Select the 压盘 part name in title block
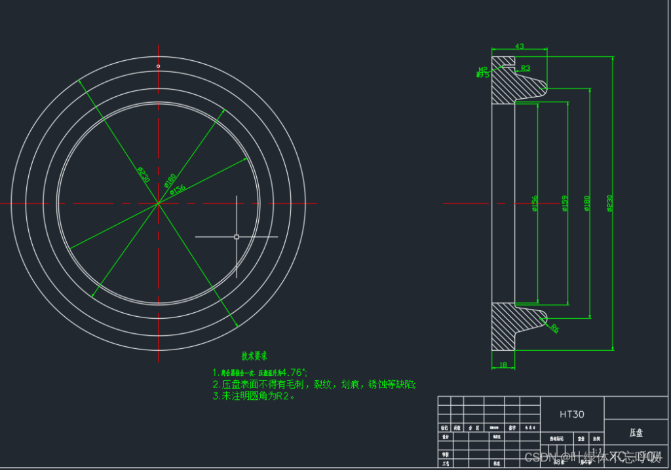This screenshot has height=470, width=671. tap(637, 433)
